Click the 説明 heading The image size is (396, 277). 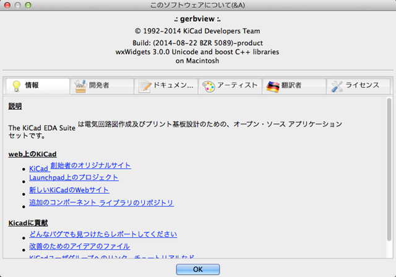[15, 106]
